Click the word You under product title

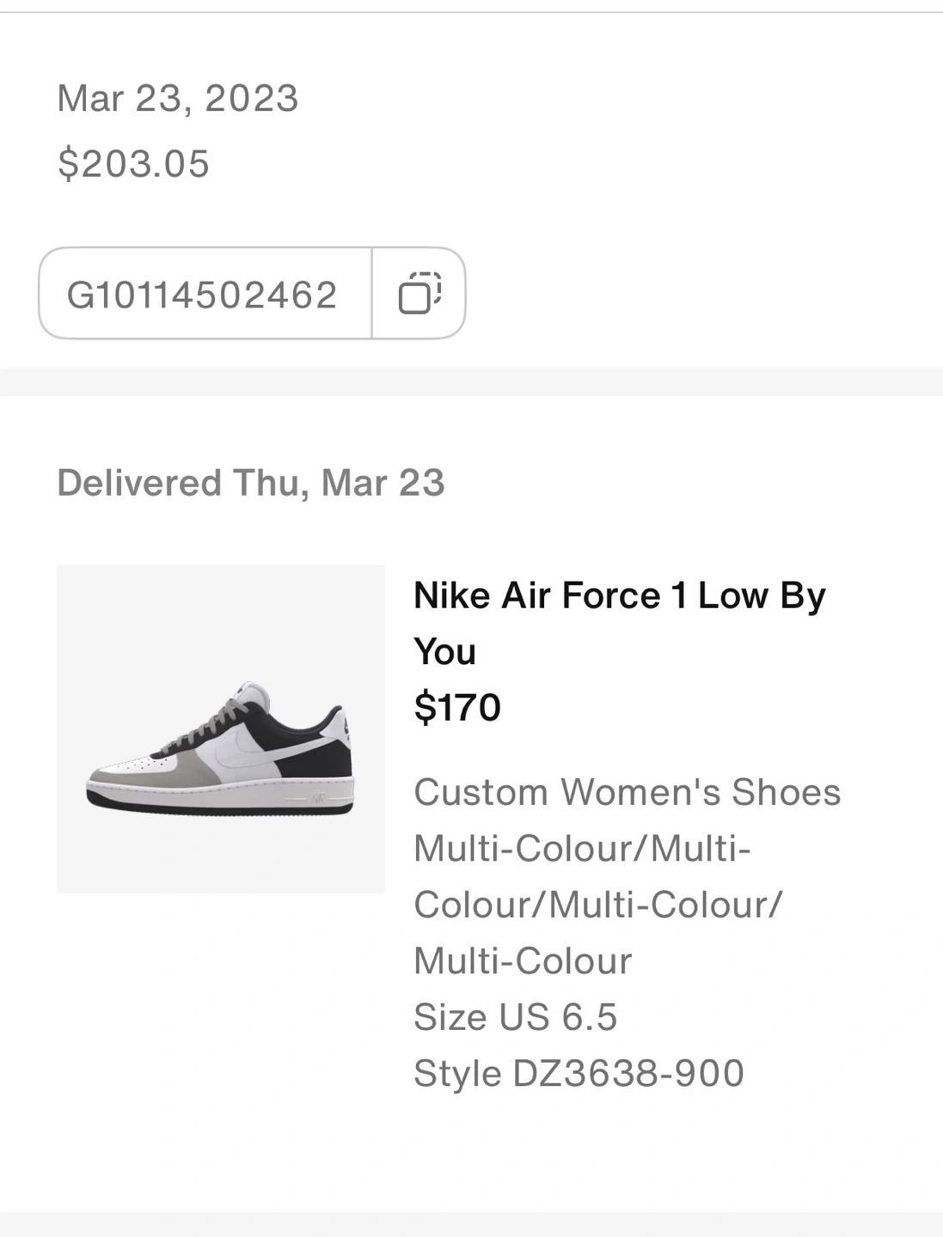tap(444, 651)
